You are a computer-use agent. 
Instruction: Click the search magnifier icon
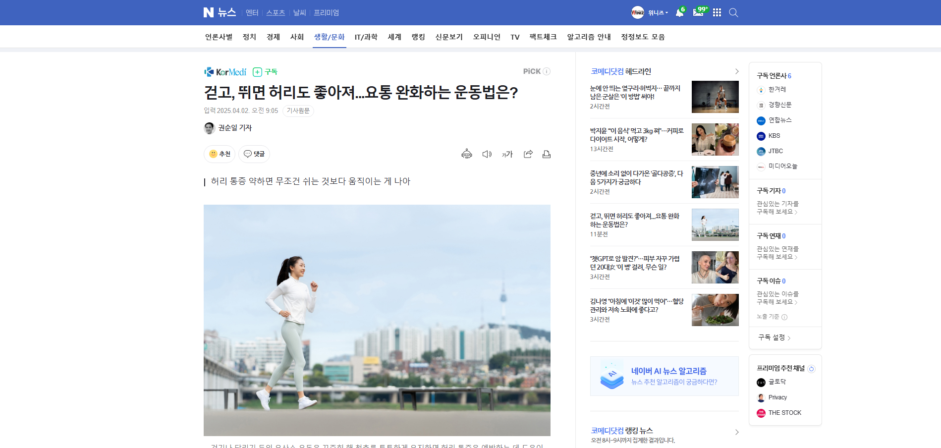point(733,13)
